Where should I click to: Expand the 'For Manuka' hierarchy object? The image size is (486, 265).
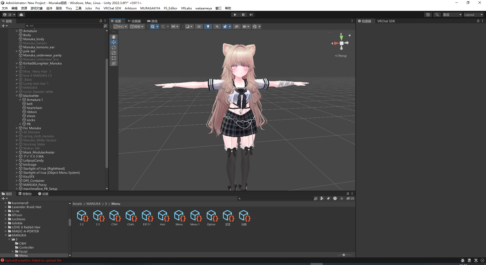pos(17,128)
